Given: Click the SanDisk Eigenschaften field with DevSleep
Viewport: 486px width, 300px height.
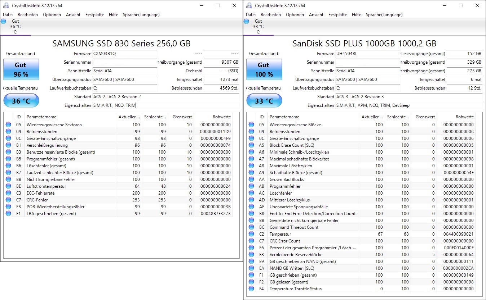Looking at the screenshot, I should point(409,105).
